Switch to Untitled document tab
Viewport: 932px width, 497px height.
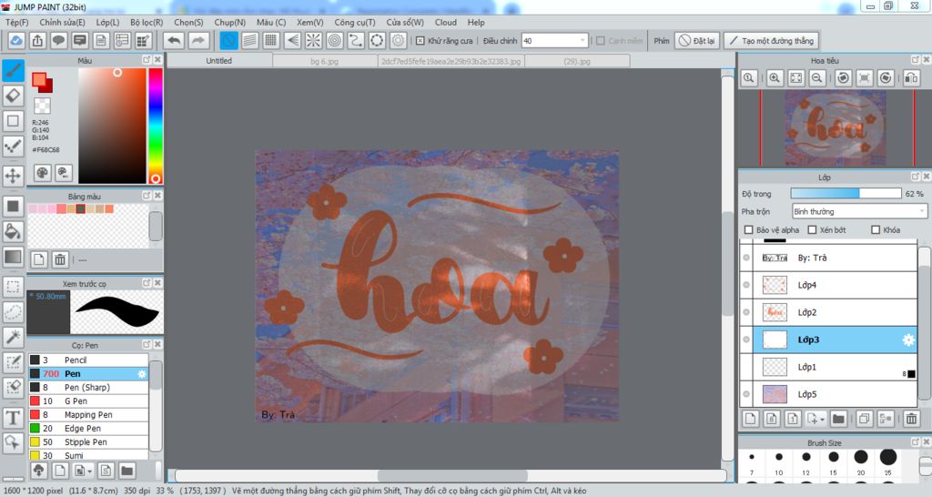(x=218, y=61)
